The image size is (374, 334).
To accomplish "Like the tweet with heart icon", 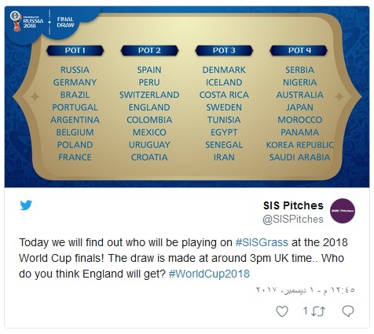I will pyautogui.click(x=282, y=311).
